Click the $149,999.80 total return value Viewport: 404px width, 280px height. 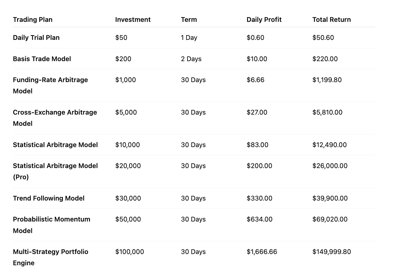tap(332, 252)
